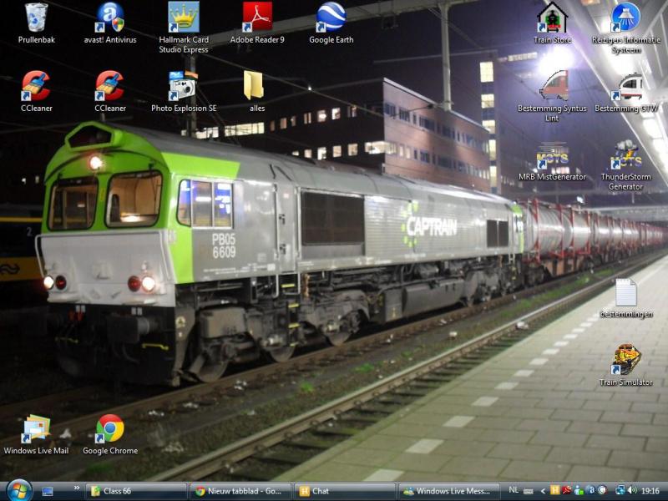Select the Windows Live Mail desktop icon
Viewport: 668px width, 501px height.
pyautogui.click(x=36, y=434)
